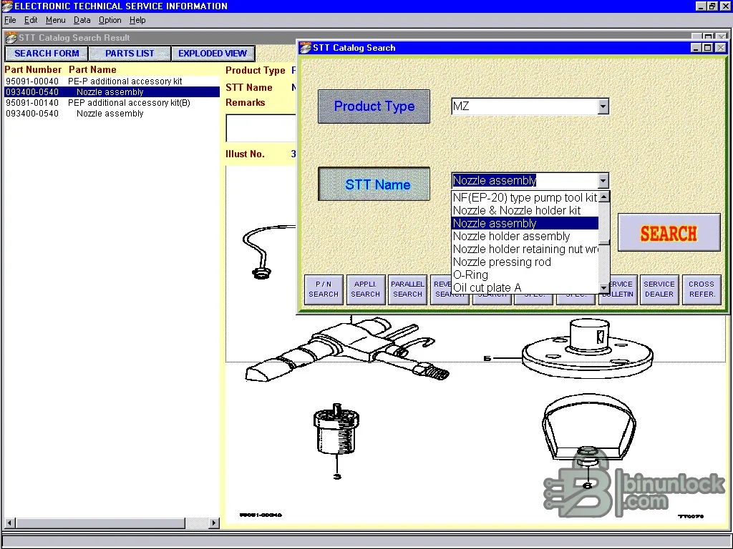This screenshot has width=733, height=549.
Task: Open the Option menu
Action: [110, 20]
